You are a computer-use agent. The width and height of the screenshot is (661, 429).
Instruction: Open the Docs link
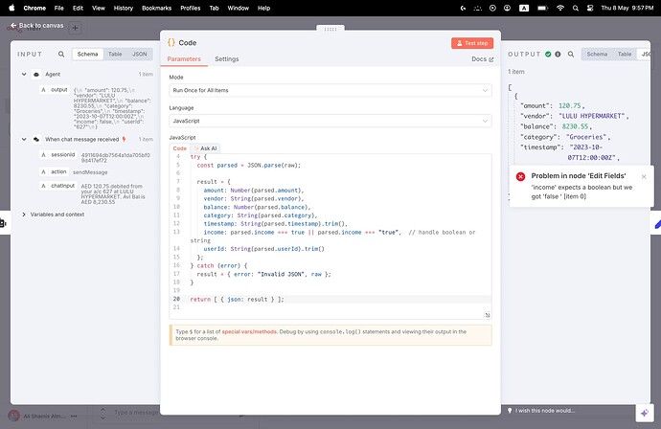click(482, 59)
